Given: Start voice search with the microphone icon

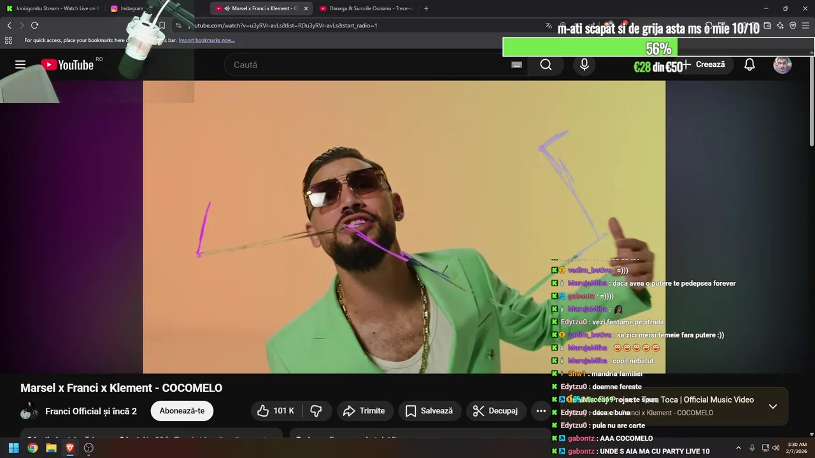Looking at the screenshot, I should point(585,65).
